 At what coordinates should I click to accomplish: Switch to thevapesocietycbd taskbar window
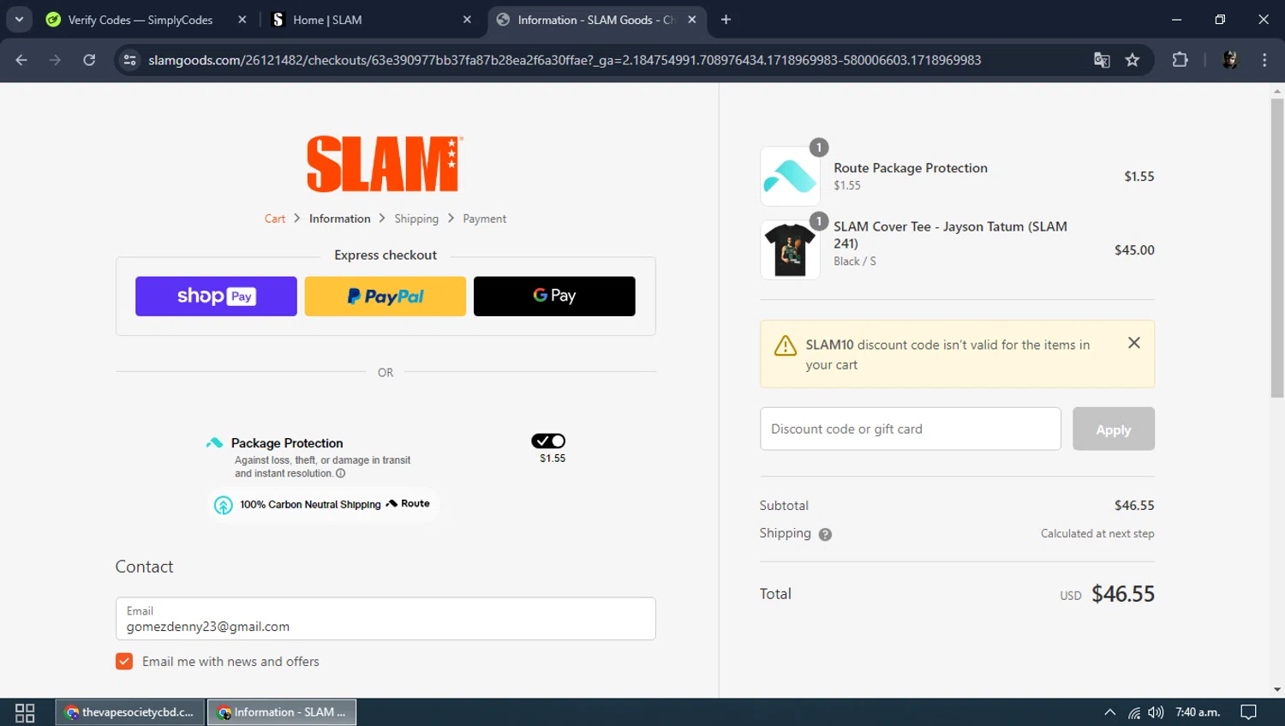[130, 712]
